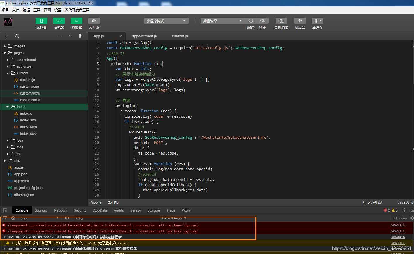This screenshot has width=414, height=254.
Task: Open VM644:4 source link
Action: [398, 237]
